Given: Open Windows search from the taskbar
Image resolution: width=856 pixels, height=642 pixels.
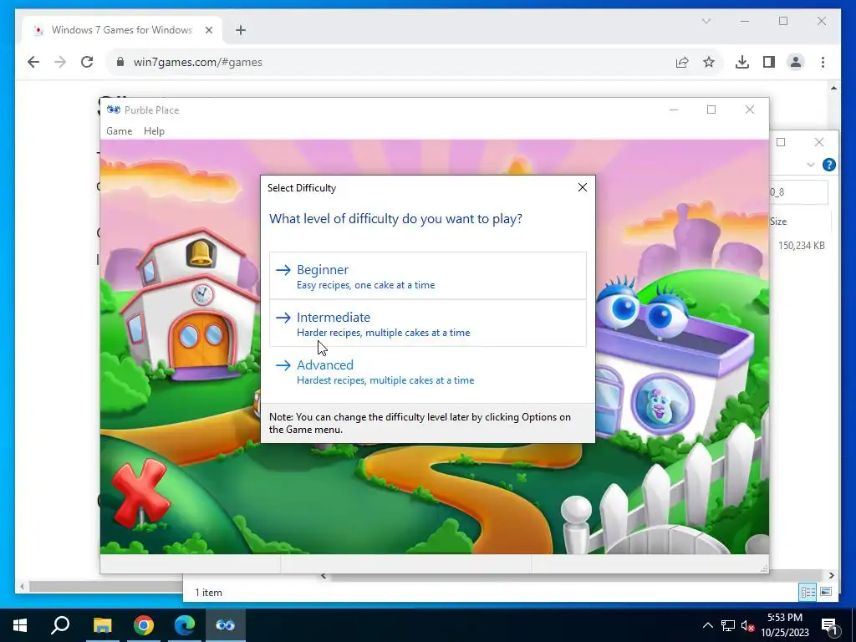Looking at the screenshot, I should point(60,625).
